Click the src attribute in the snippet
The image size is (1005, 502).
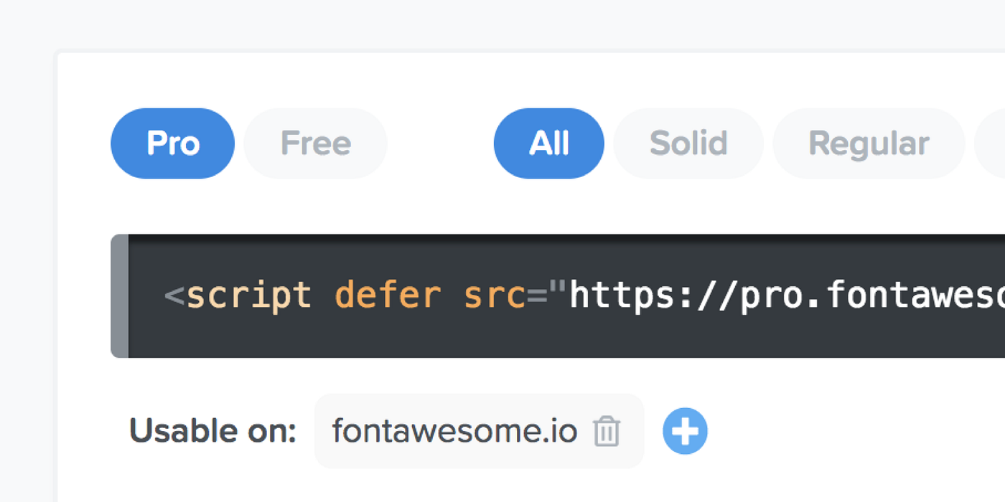click(495, 295)
